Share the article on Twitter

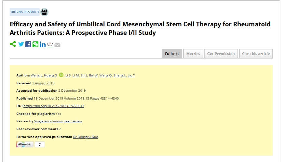pyautogui.click(x=21, y=44)
